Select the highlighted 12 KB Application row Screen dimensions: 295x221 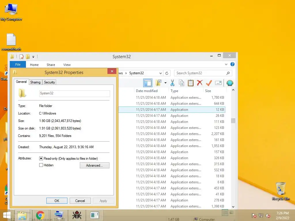tap(172, 110)
